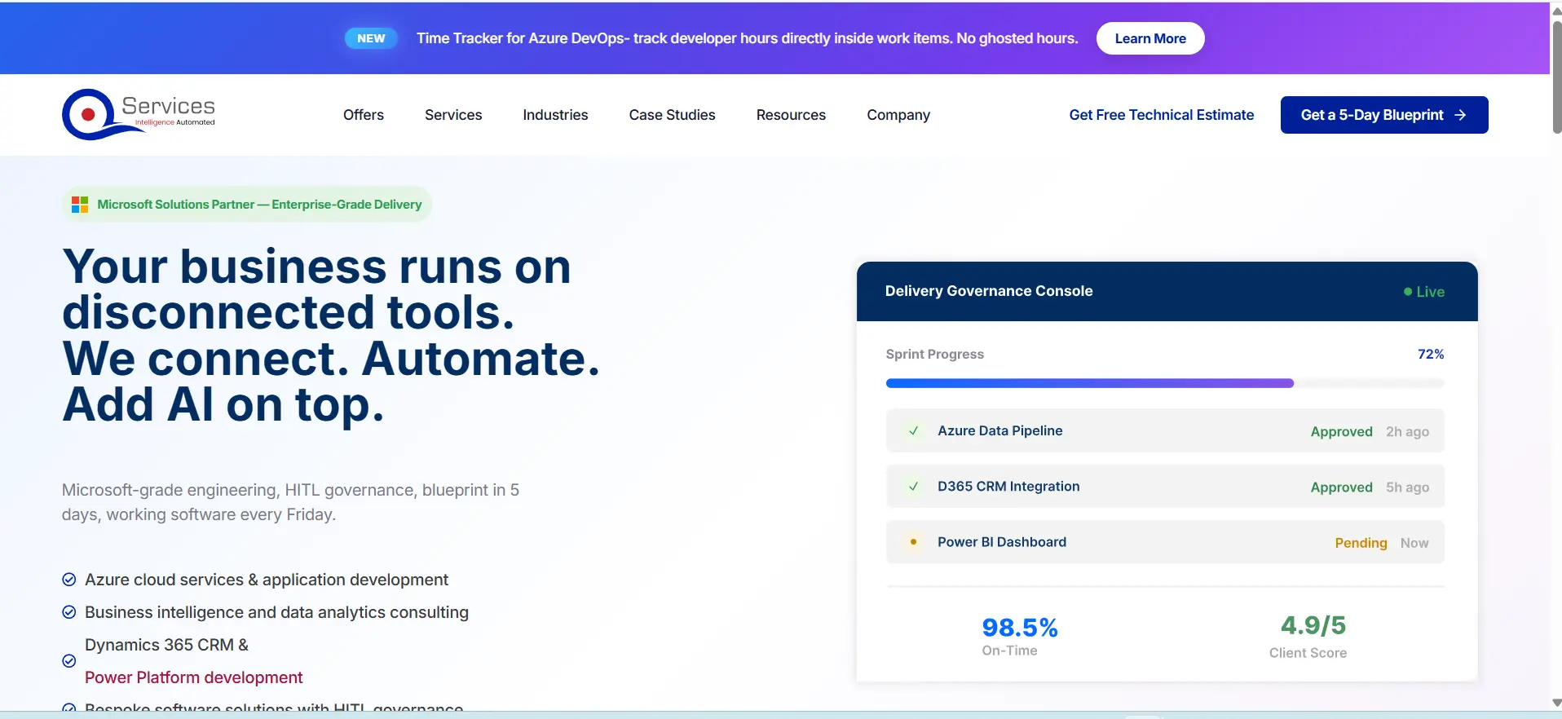1562x719 pixels.
Task: Click the check icon beside D365 CRM Integration
Action: (x=914, y=486)
